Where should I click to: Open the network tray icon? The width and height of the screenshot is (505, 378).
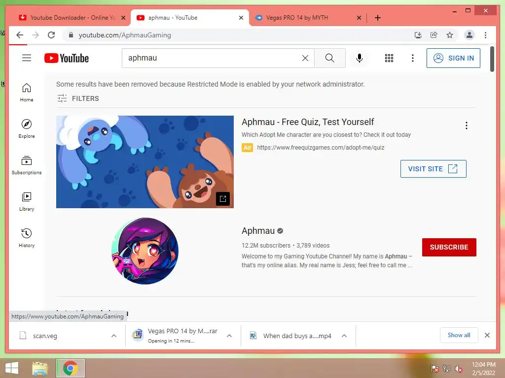pos(447,369)
